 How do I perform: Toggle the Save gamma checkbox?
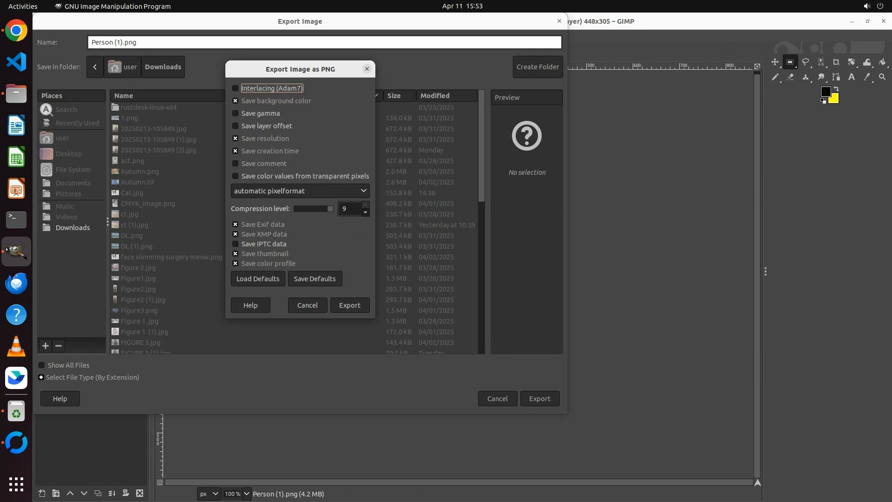coord(235,113)
